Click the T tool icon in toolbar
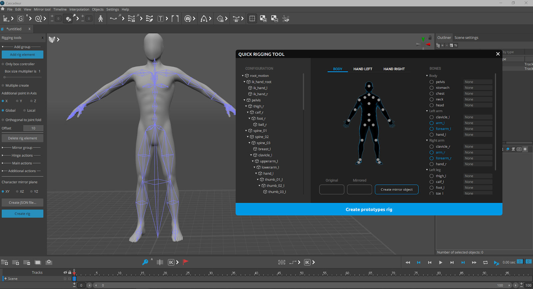Screen dimensions: 533x289 (x=161, y=19)
